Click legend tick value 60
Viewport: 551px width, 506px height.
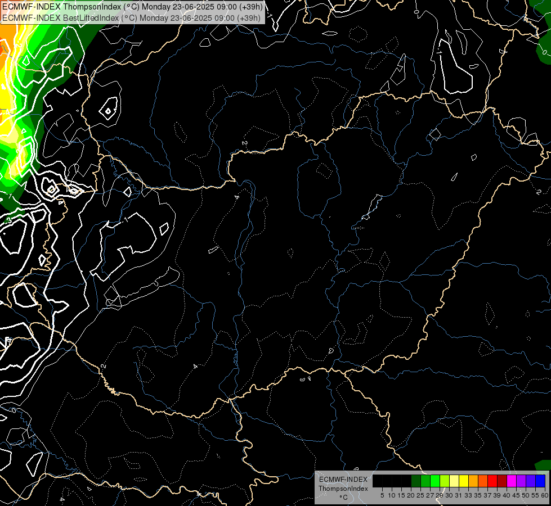pos(545,495)
